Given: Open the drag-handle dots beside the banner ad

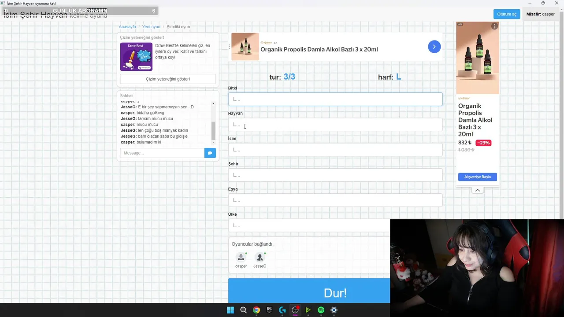Looking at the screenshot, I should point(230,47).
